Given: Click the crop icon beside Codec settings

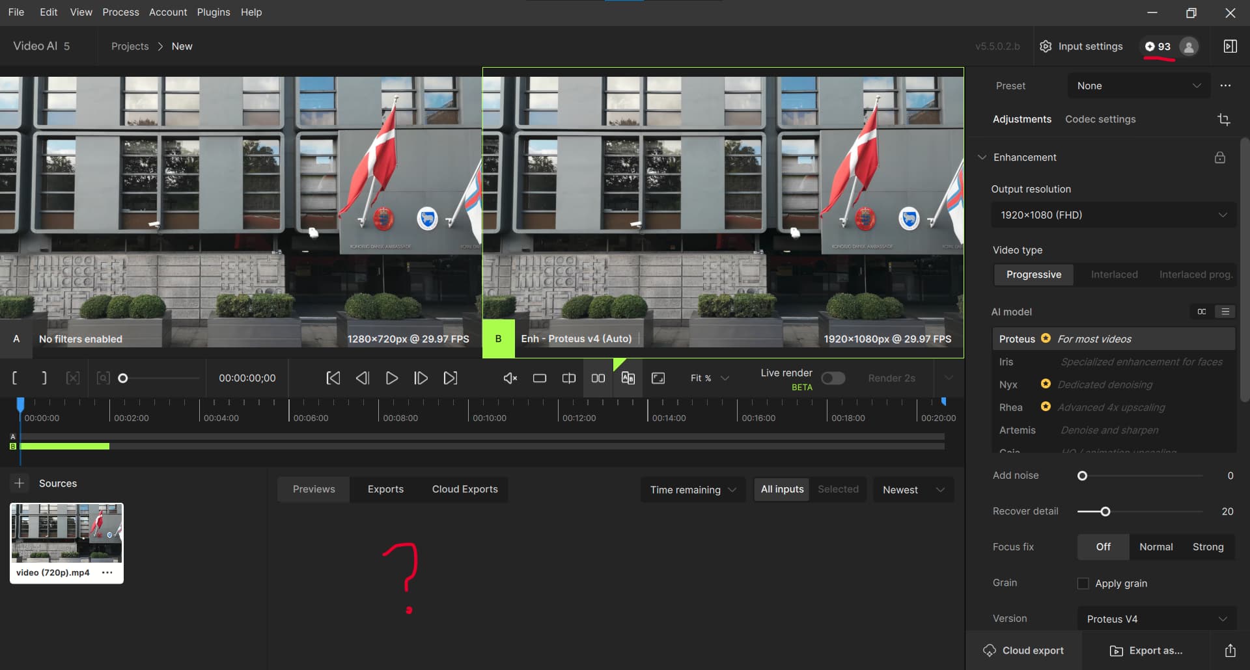Looking at the screenshot, I should (x=1223, y=119).
